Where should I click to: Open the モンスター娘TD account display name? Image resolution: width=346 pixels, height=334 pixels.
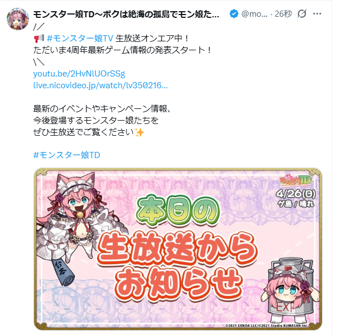pos(126,15)
